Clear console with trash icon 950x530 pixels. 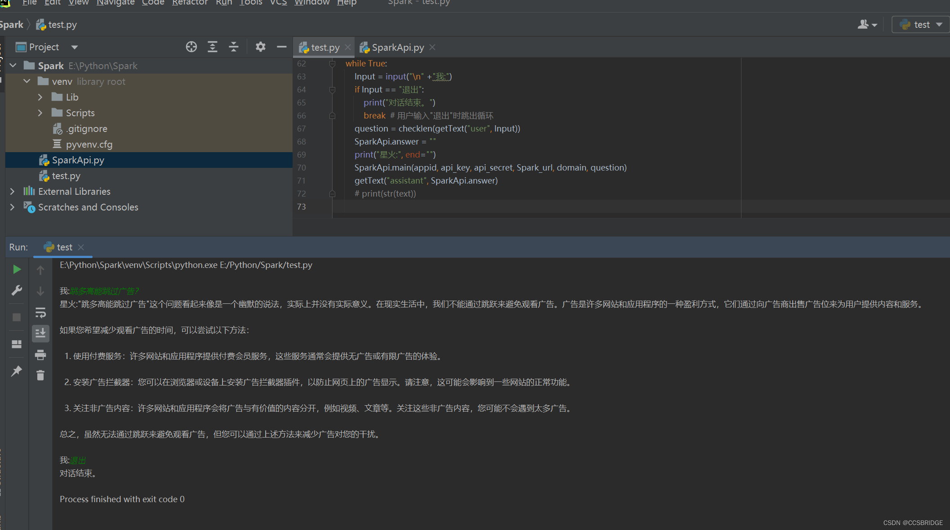pyautogui.click(x=40, y=375)
